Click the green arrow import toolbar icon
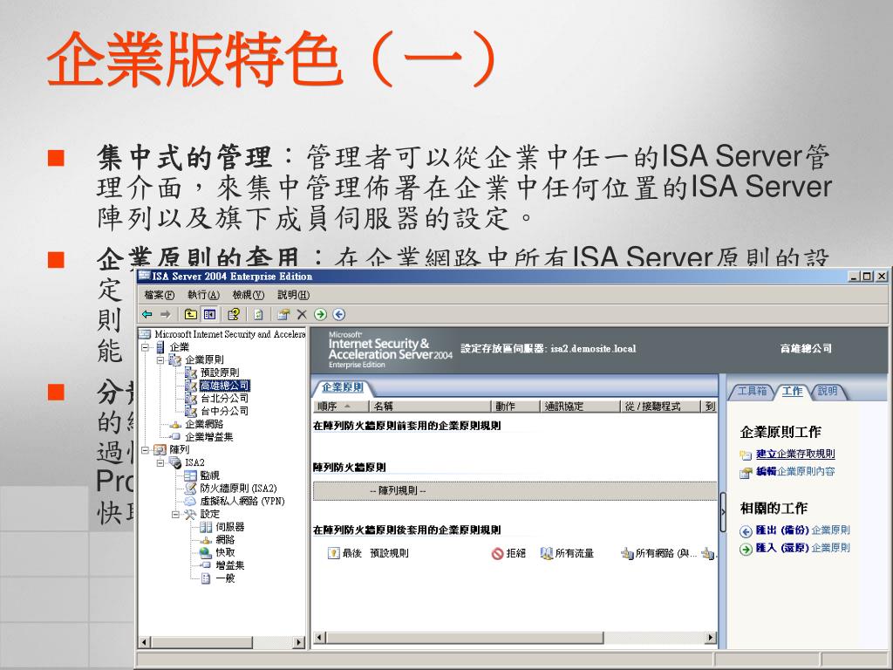This screenshot has height=670, width=893. tap(321, 314)
